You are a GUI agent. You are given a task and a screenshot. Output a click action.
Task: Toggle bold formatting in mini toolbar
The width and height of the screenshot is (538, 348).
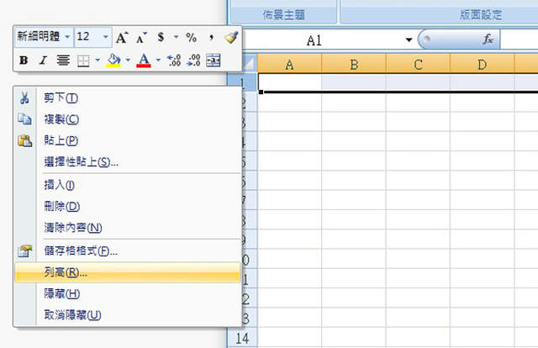pos(24,60)
